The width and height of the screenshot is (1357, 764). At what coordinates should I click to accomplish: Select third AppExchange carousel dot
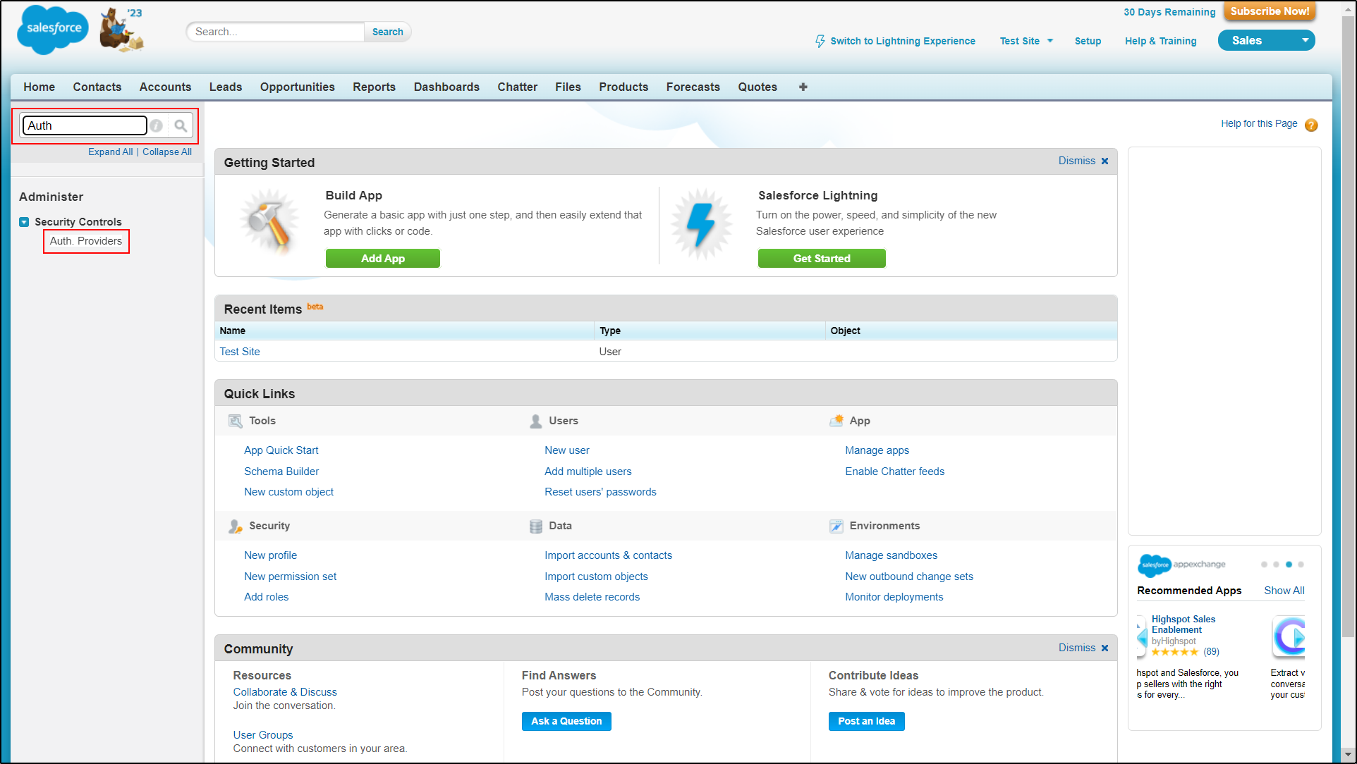tap(1289, 565)
